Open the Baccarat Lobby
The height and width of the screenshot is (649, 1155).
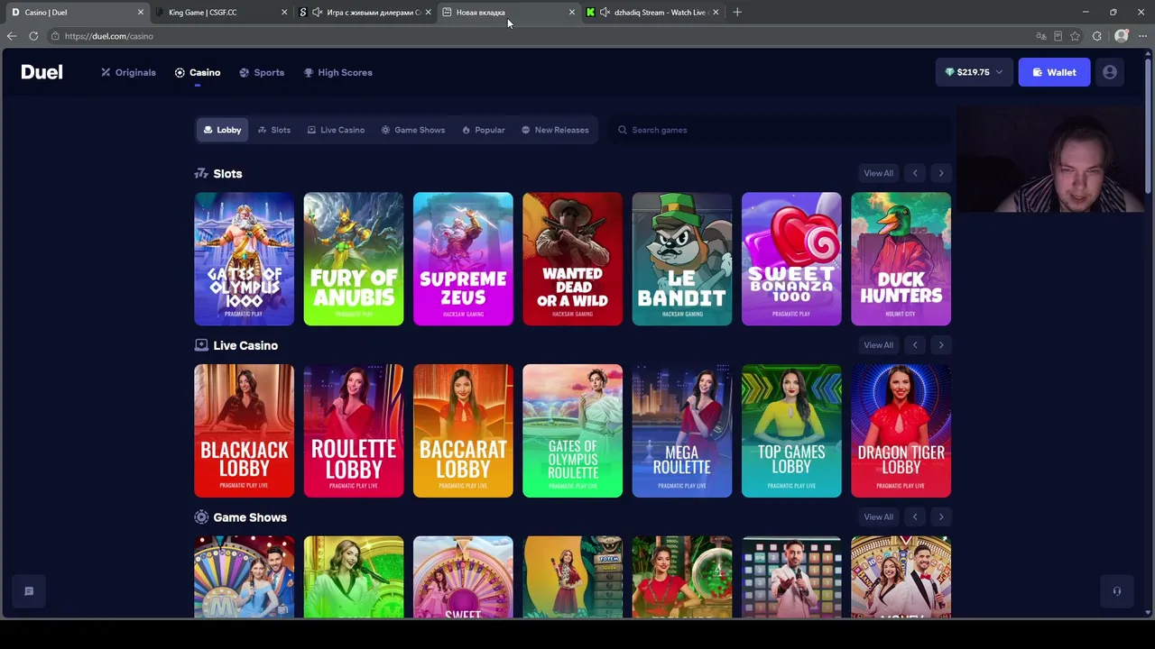point(463,431)
